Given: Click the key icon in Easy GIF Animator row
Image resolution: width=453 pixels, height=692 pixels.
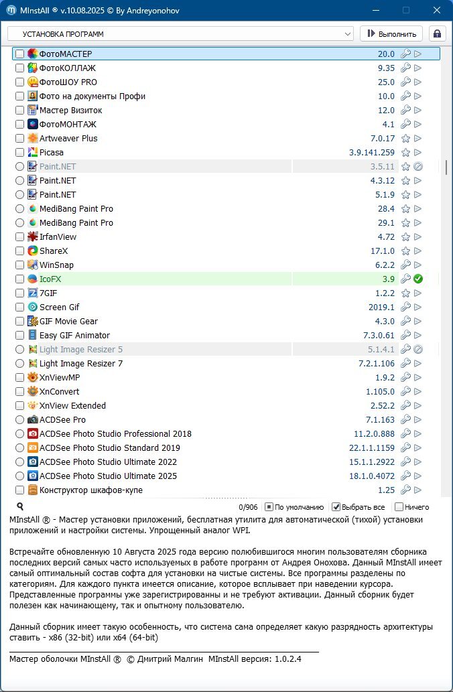Looking at the screenshot, I should pyautogui.click(x=405, y=336).
